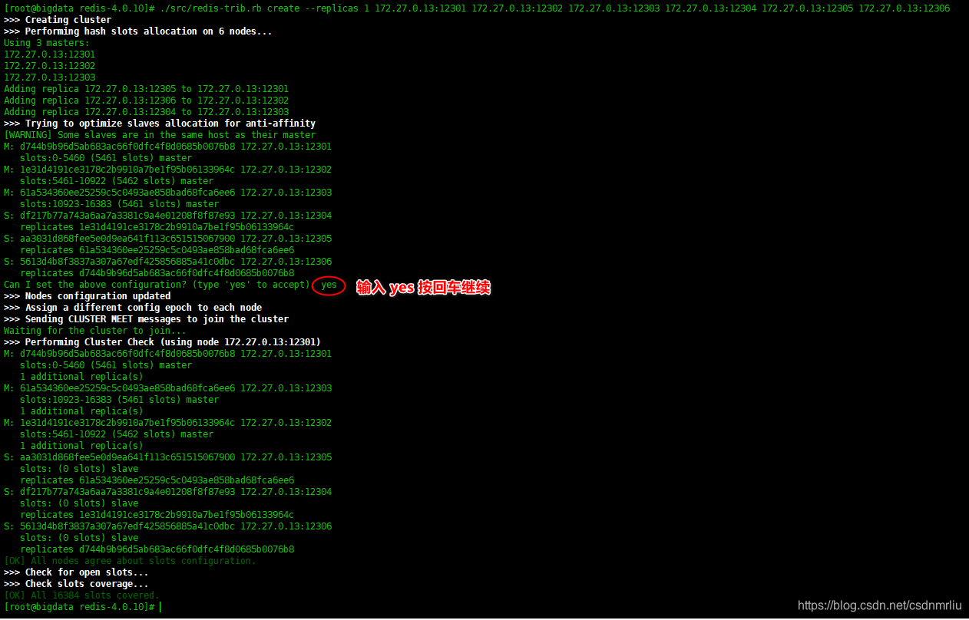Image resolution: width=969 pixels, height=620 pixels.
Task: Click the root@bigdata prompt at the bottom
Action: pyautogui.click(x=75, y=606)
